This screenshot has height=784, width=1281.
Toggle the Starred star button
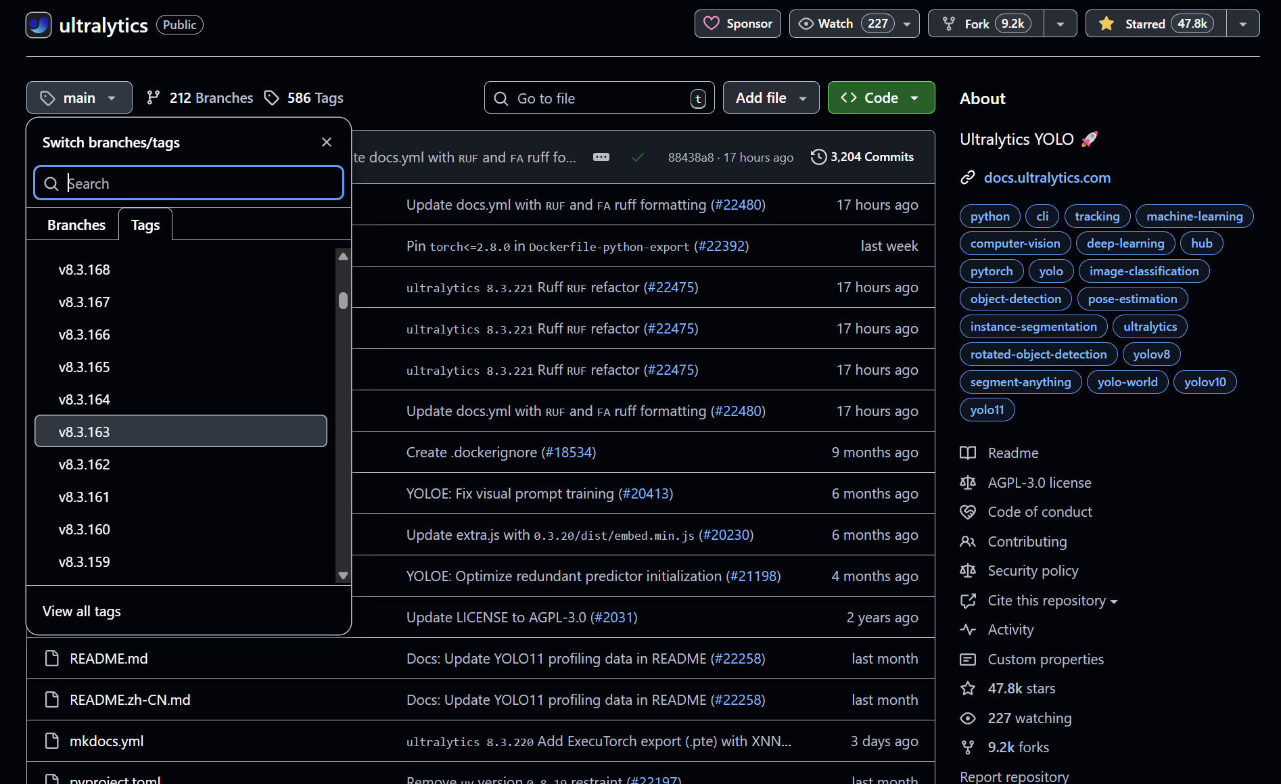tap(1156, 24)
